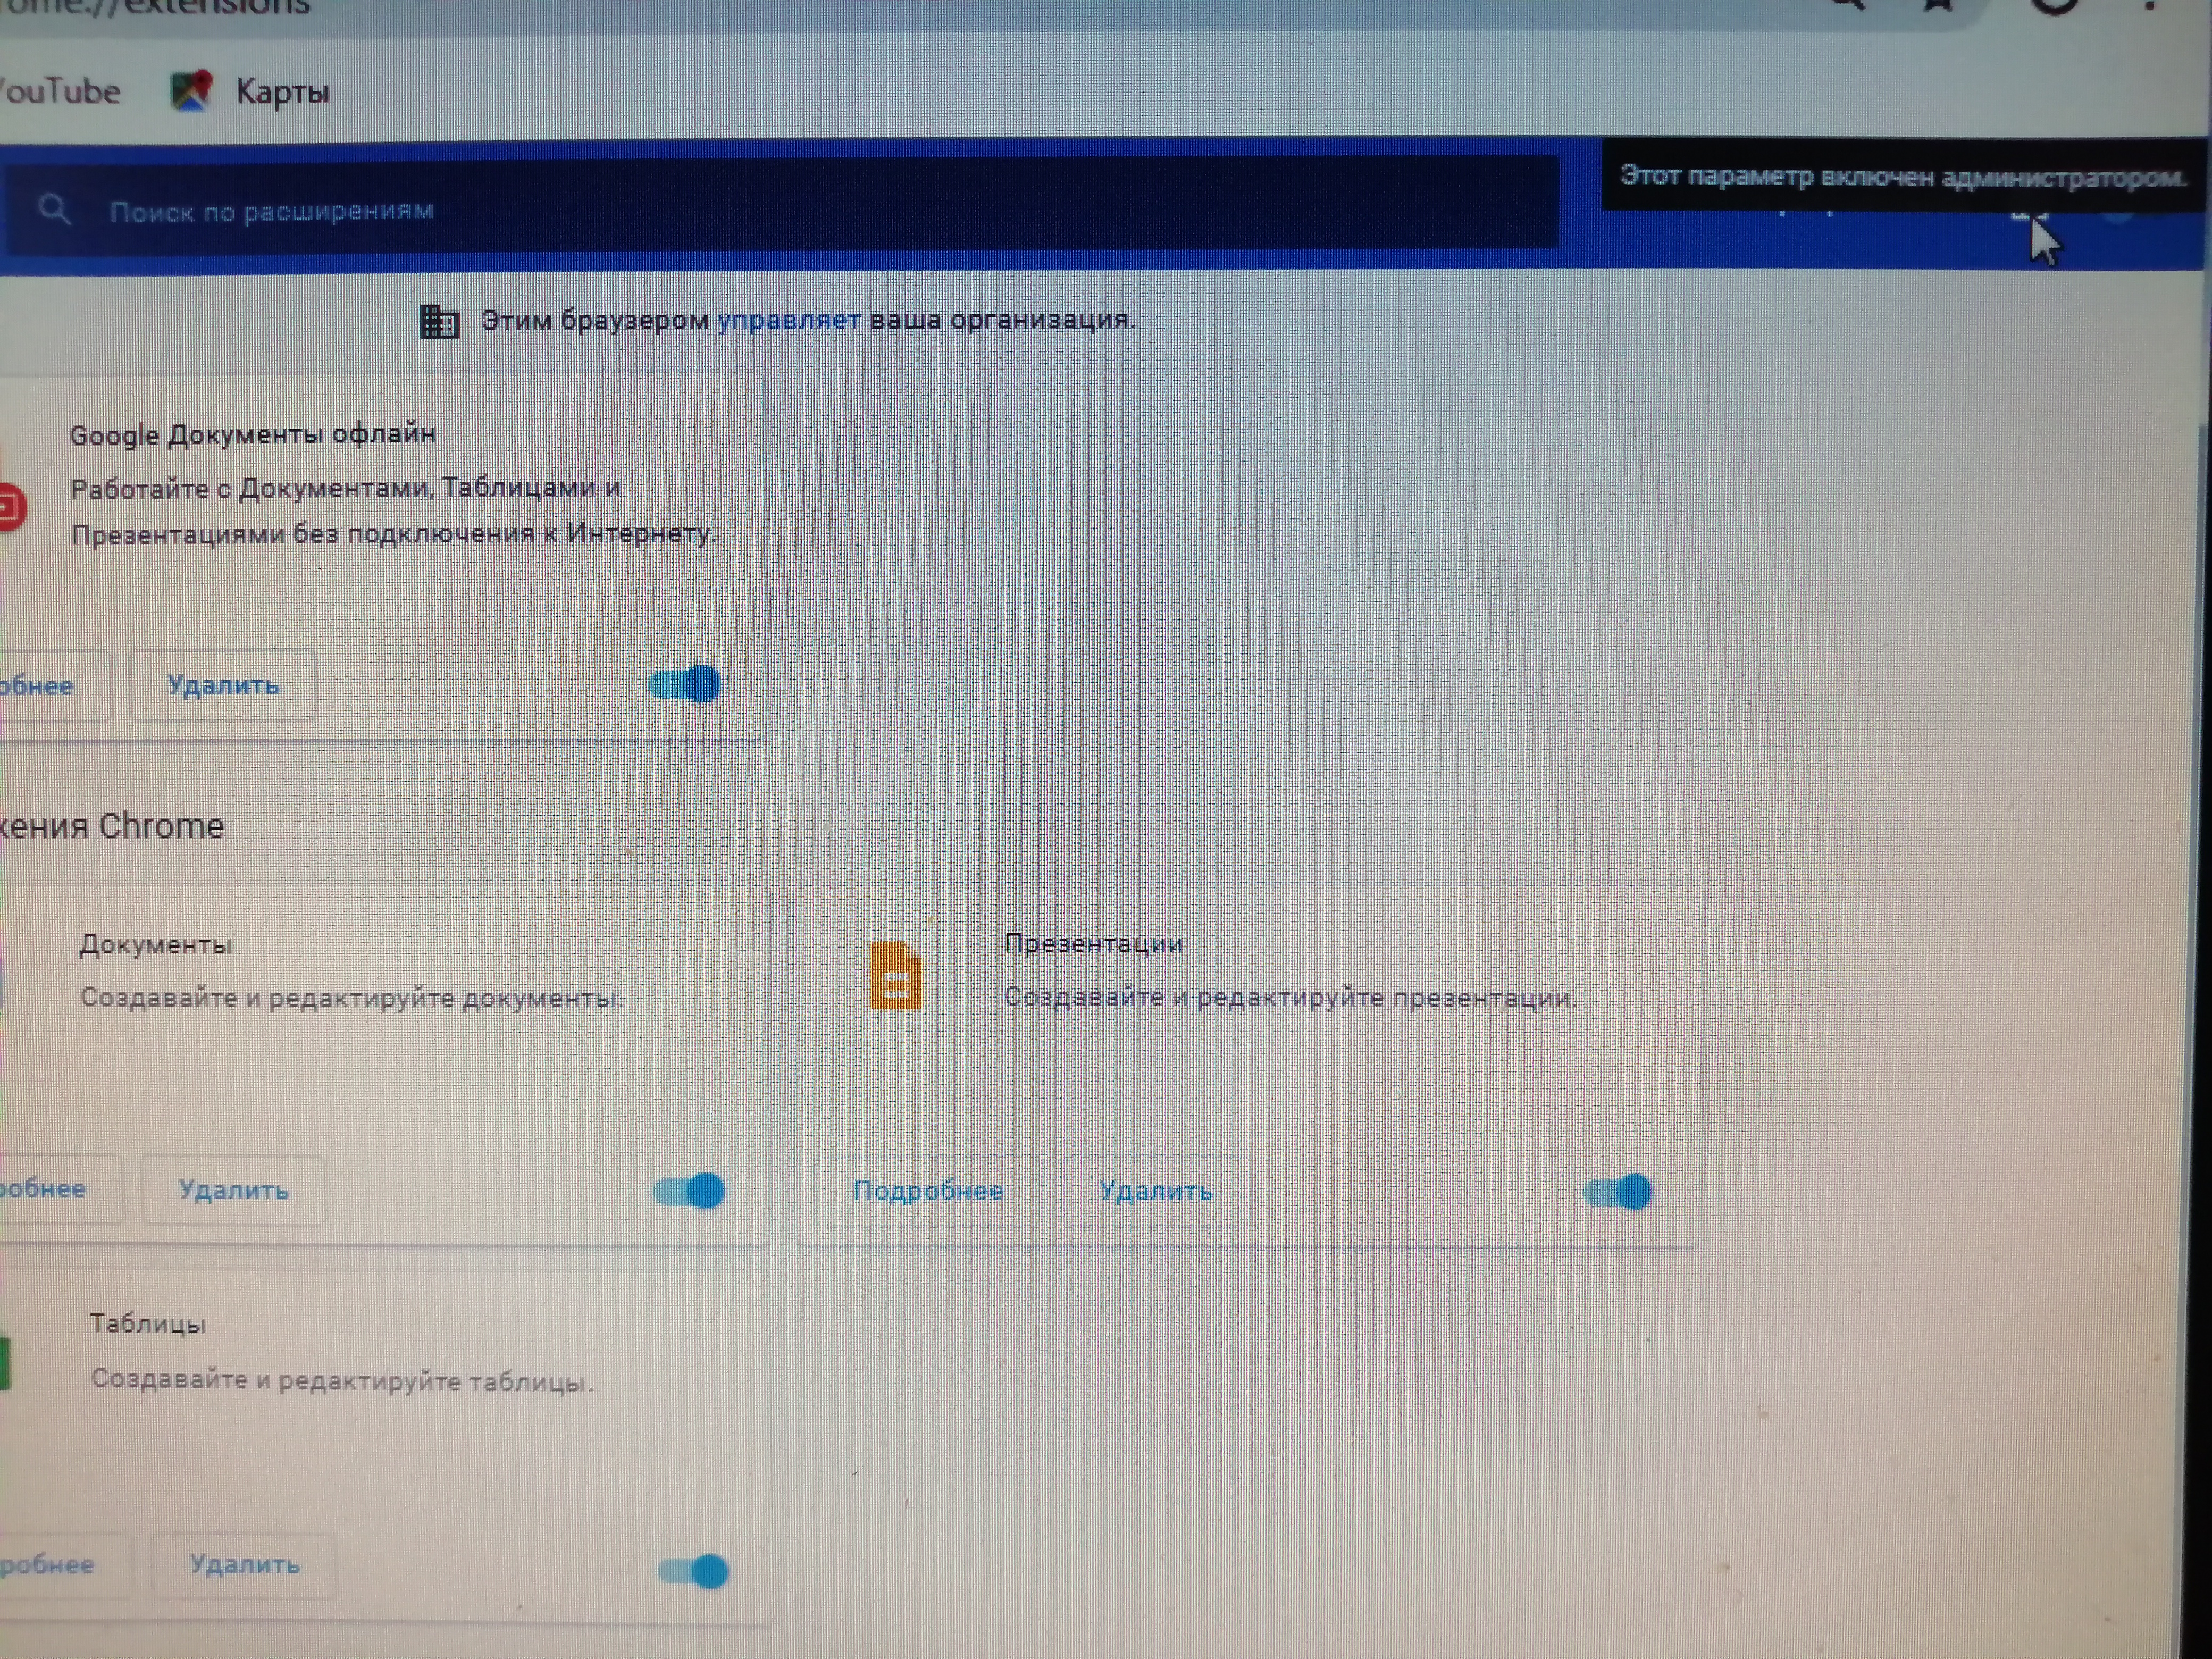
Task: Click 'Создавайте и редактируйте презентации.' text
Action: tap(1290, 997)
